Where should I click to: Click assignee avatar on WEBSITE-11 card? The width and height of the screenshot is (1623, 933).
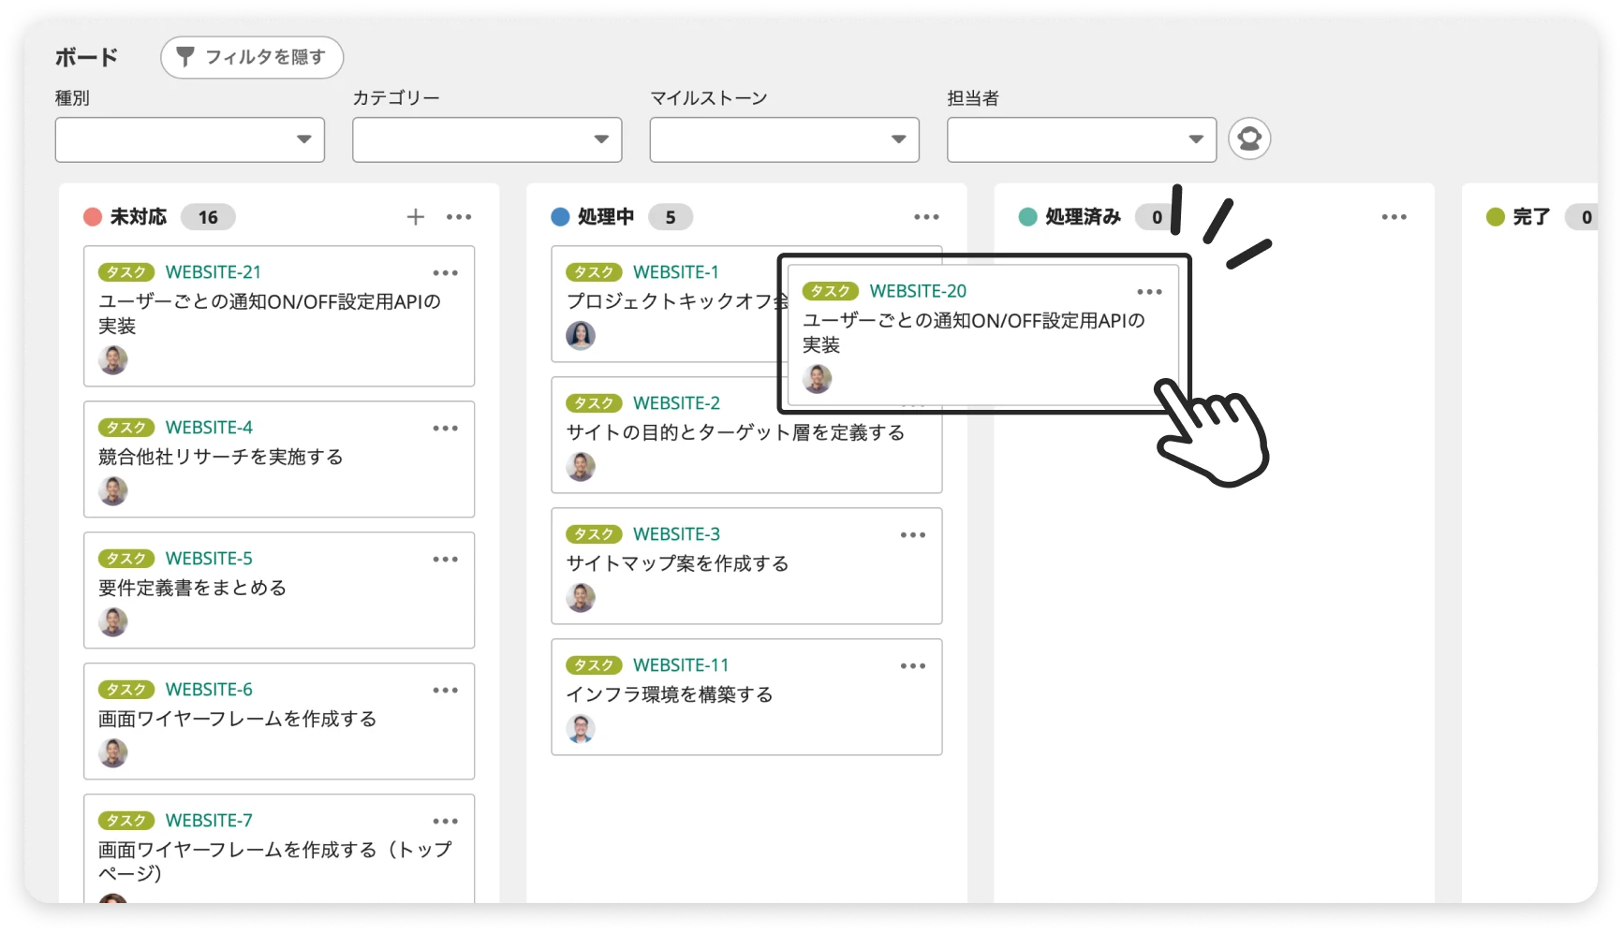point(581,728)
